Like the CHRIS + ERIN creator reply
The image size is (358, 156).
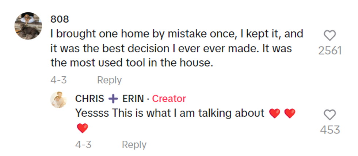[330, 115]
